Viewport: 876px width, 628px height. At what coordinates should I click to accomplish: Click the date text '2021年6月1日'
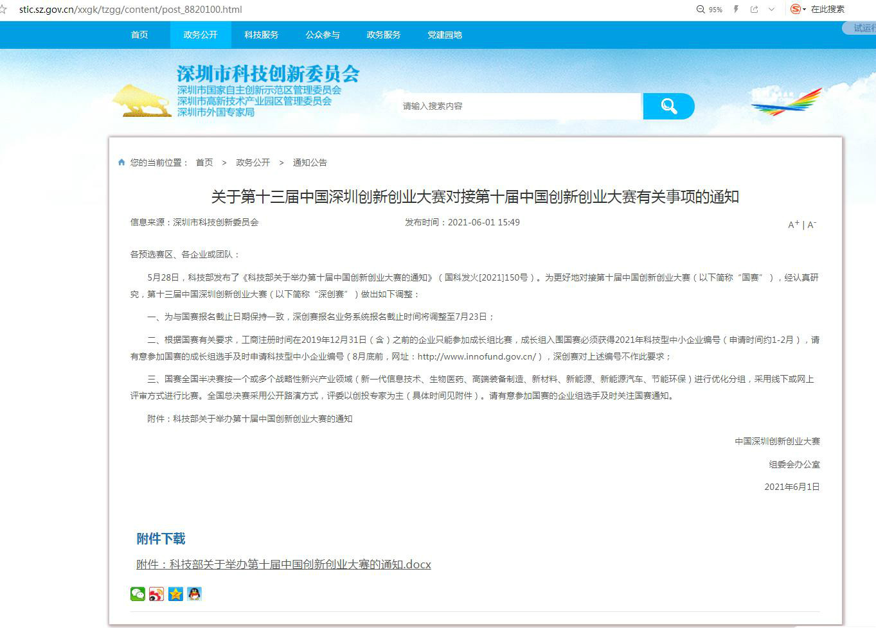click(x=792, y=487)
